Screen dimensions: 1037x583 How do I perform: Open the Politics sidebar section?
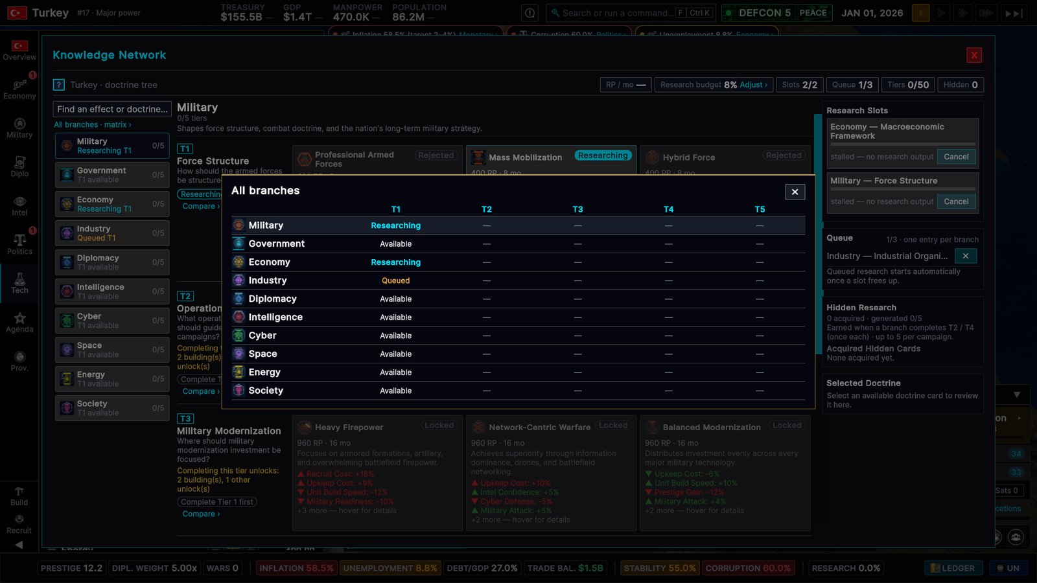pos(19,245)
